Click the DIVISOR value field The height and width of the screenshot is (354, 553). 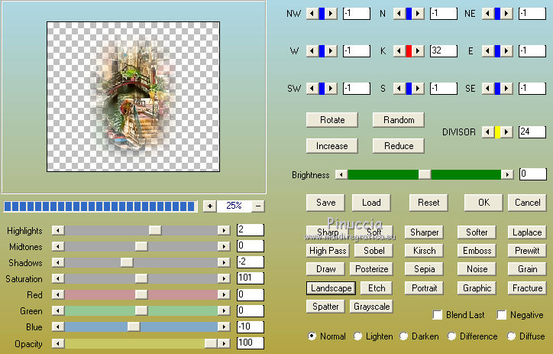pyautogui.click(x=532, y=132)
